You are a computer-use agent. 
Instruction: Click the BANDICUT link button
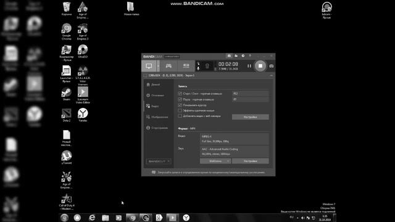pos(159,161)
